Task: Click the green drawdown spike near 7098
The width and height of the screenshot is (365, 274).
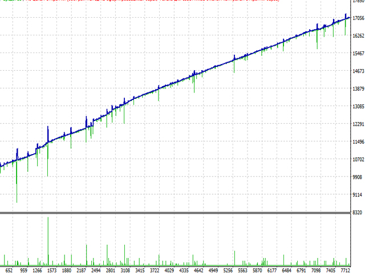Action: coord(318,40)
